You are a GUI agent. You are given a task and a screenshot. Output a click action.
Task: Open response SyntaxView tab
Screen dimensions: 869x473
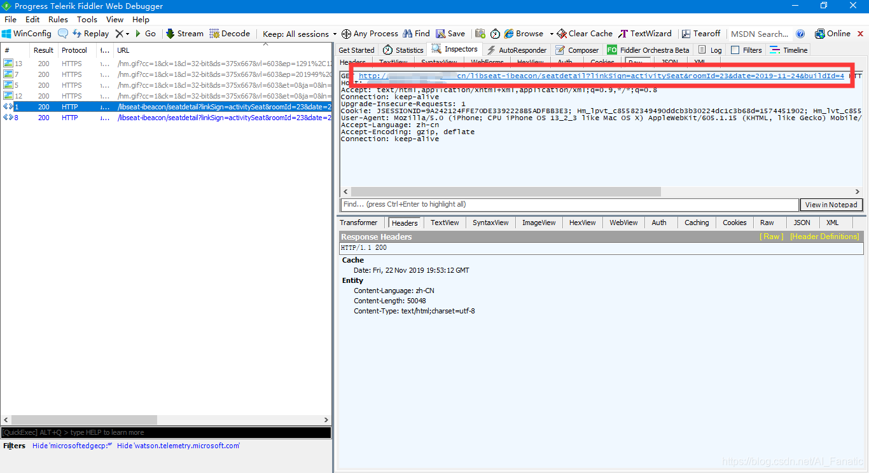tap(490, 223)
